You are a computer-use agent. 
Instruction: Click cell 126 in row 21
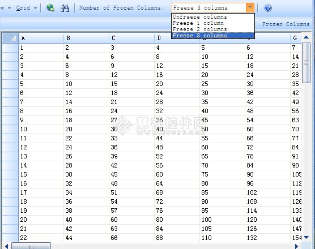(268, 229)
